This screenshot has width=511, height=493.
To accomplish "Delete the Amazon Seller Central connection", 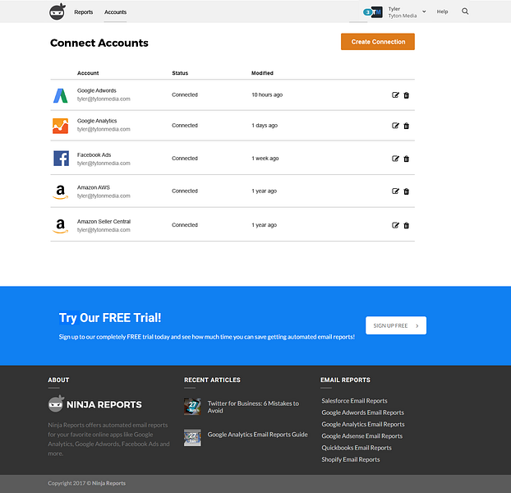I will coord(407,225).
